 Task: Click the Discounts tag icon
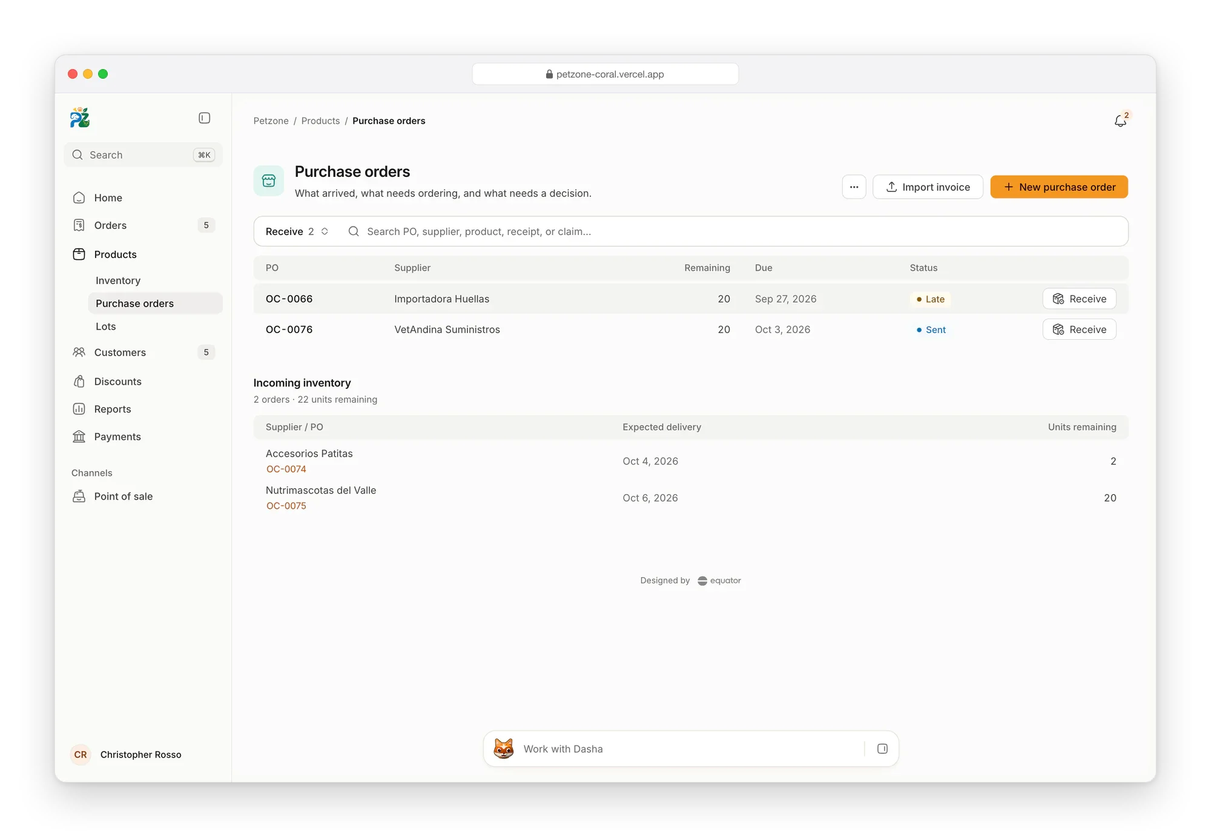pyautogui.click(x=79, y=382)
